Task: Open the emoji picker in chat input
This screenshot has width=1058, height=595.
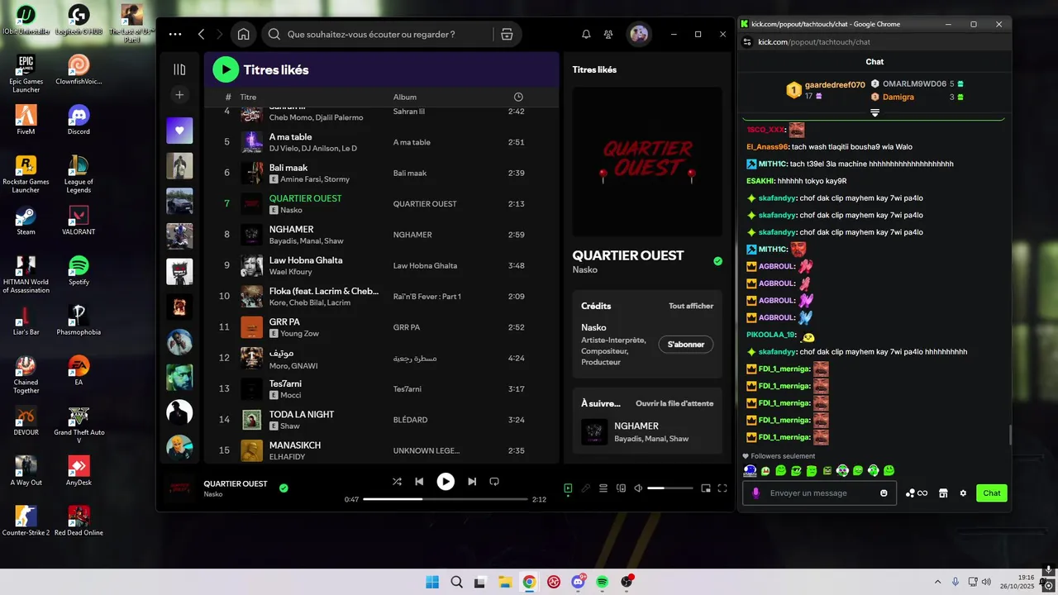Action: pos(884,493)
